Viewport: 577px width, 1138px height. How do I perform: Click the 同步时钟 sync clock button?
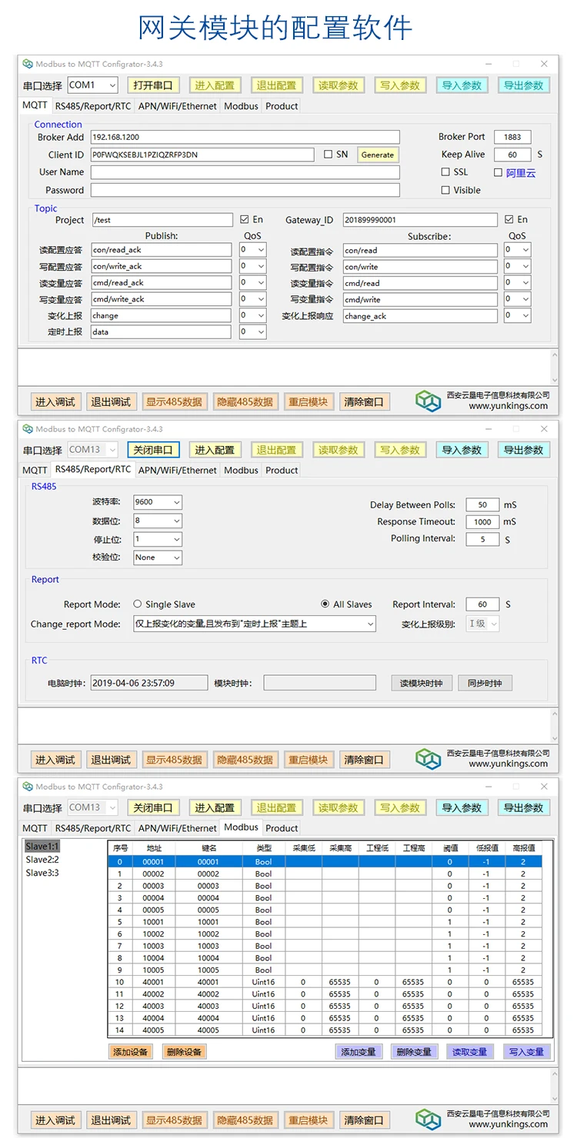(x=485, y=683)
